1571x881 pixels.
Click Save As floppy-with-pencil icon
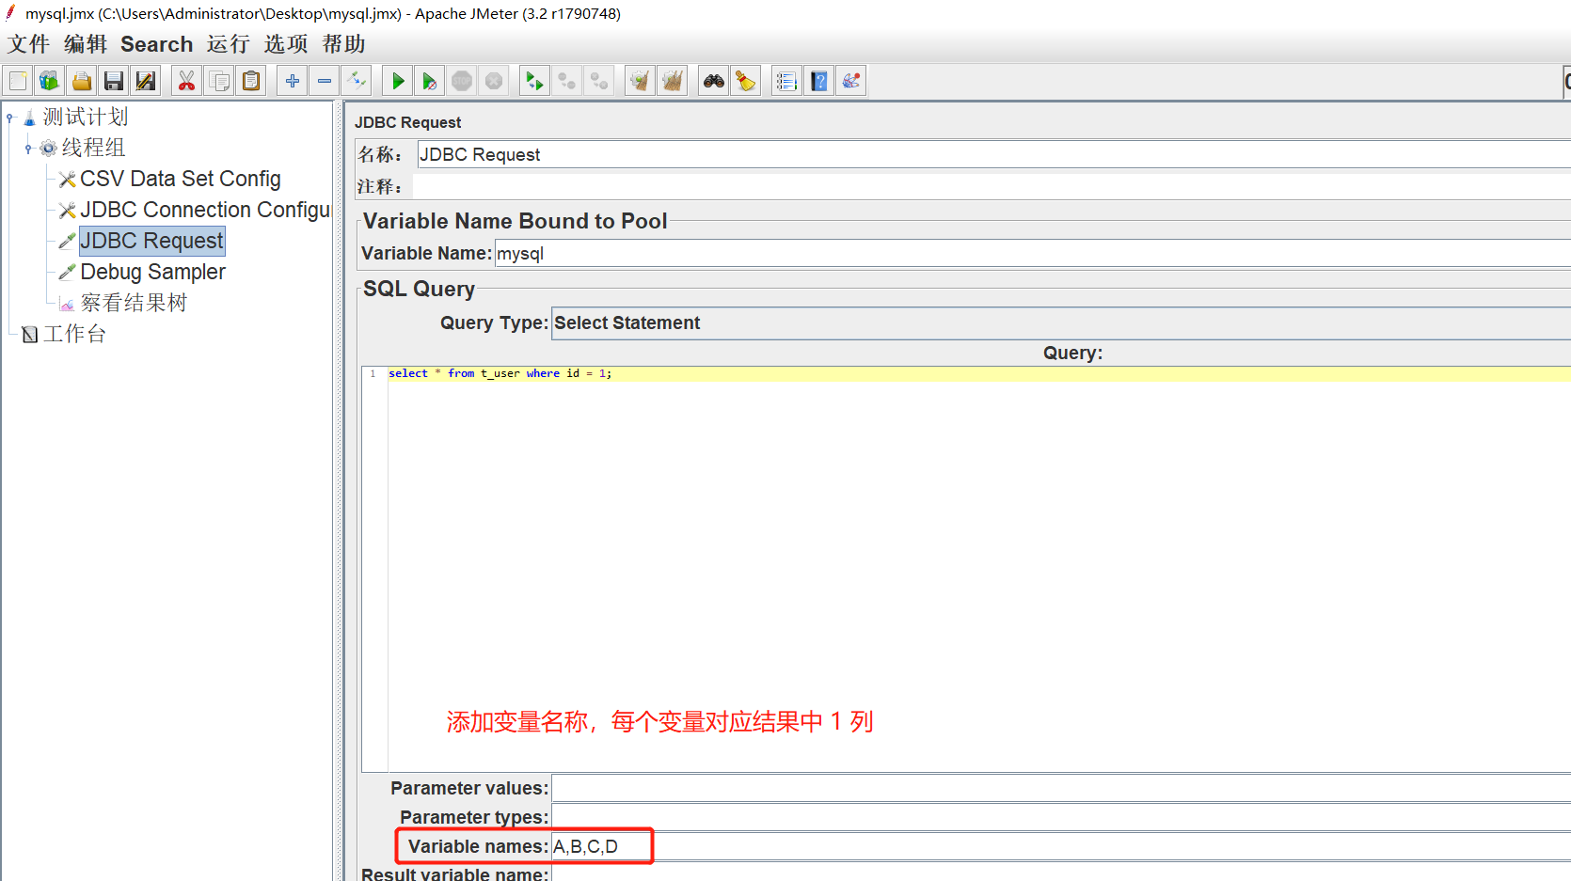pyautogui.click(x=146, y=82)
